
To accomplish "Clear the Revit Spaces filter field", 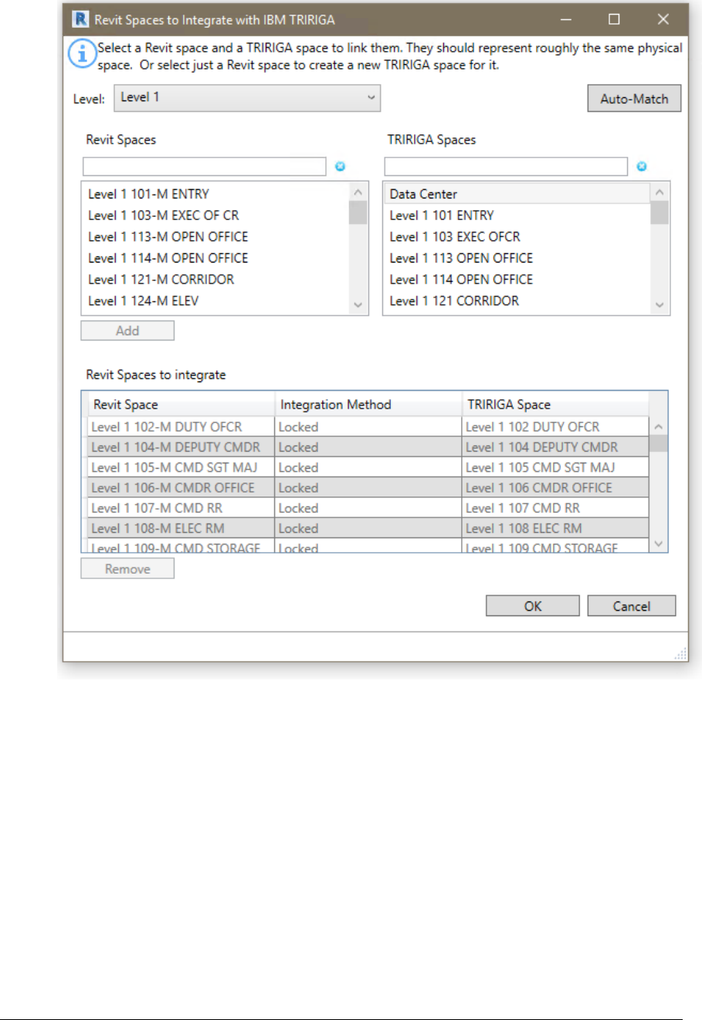I will pyautogui.click(x=340, y=166).
